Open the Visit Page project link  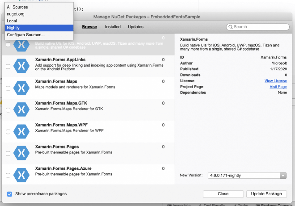pyautogui.click(x=278, y=87)
